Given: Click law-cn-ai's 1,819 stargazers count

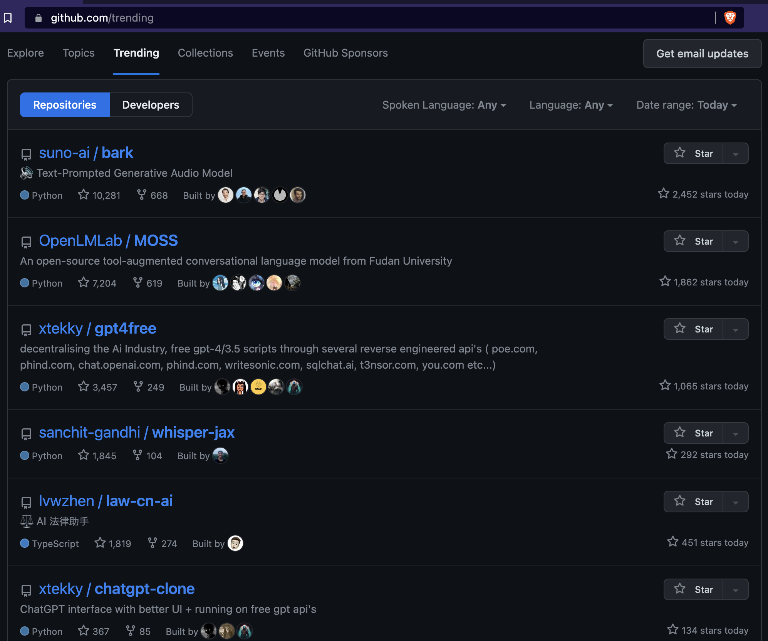Looking at the screenshot, I should point(113,543).
